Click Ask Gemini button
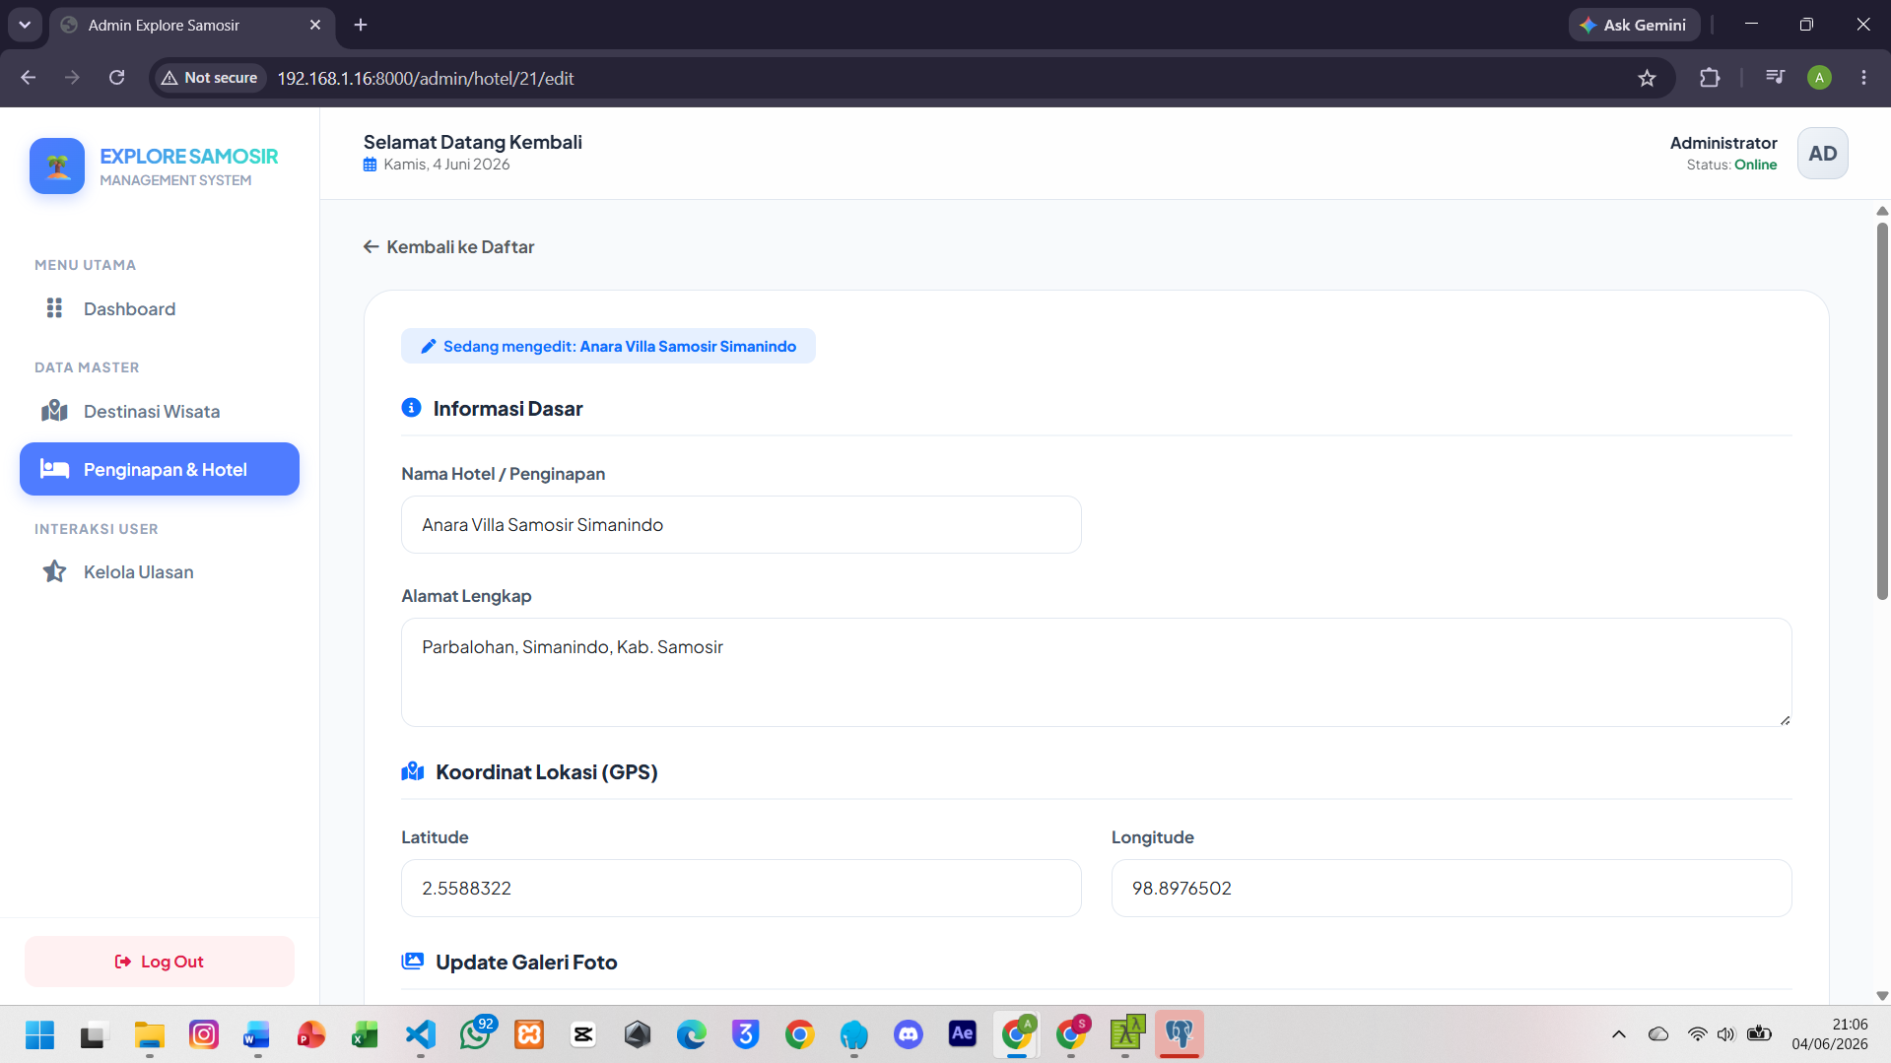The height and width of the screenshot is (1063, 1891). tap(1634, 25)
